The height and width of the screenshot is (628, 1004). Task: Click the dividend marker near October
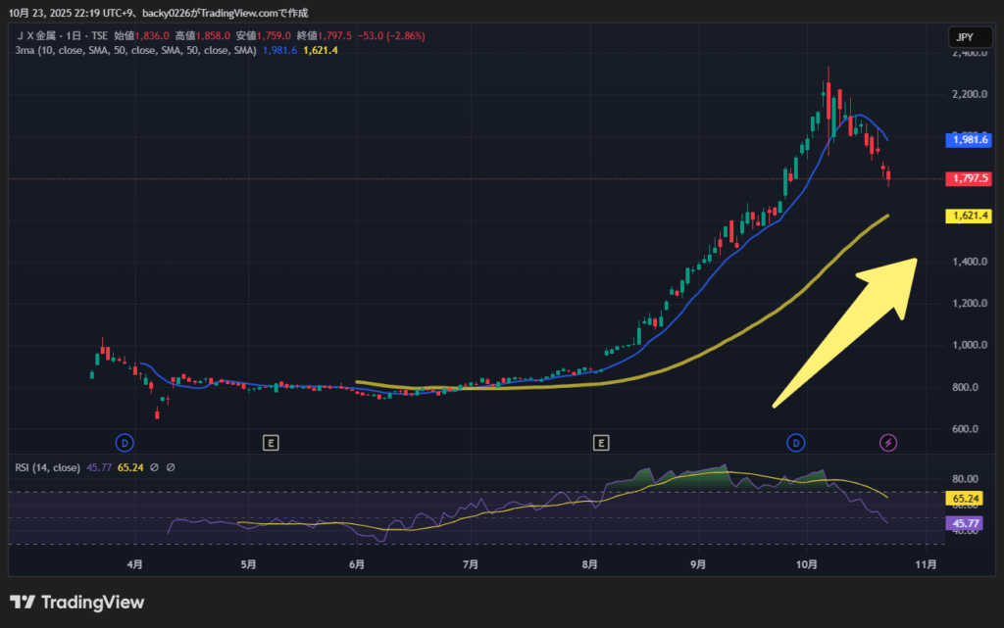796,443
